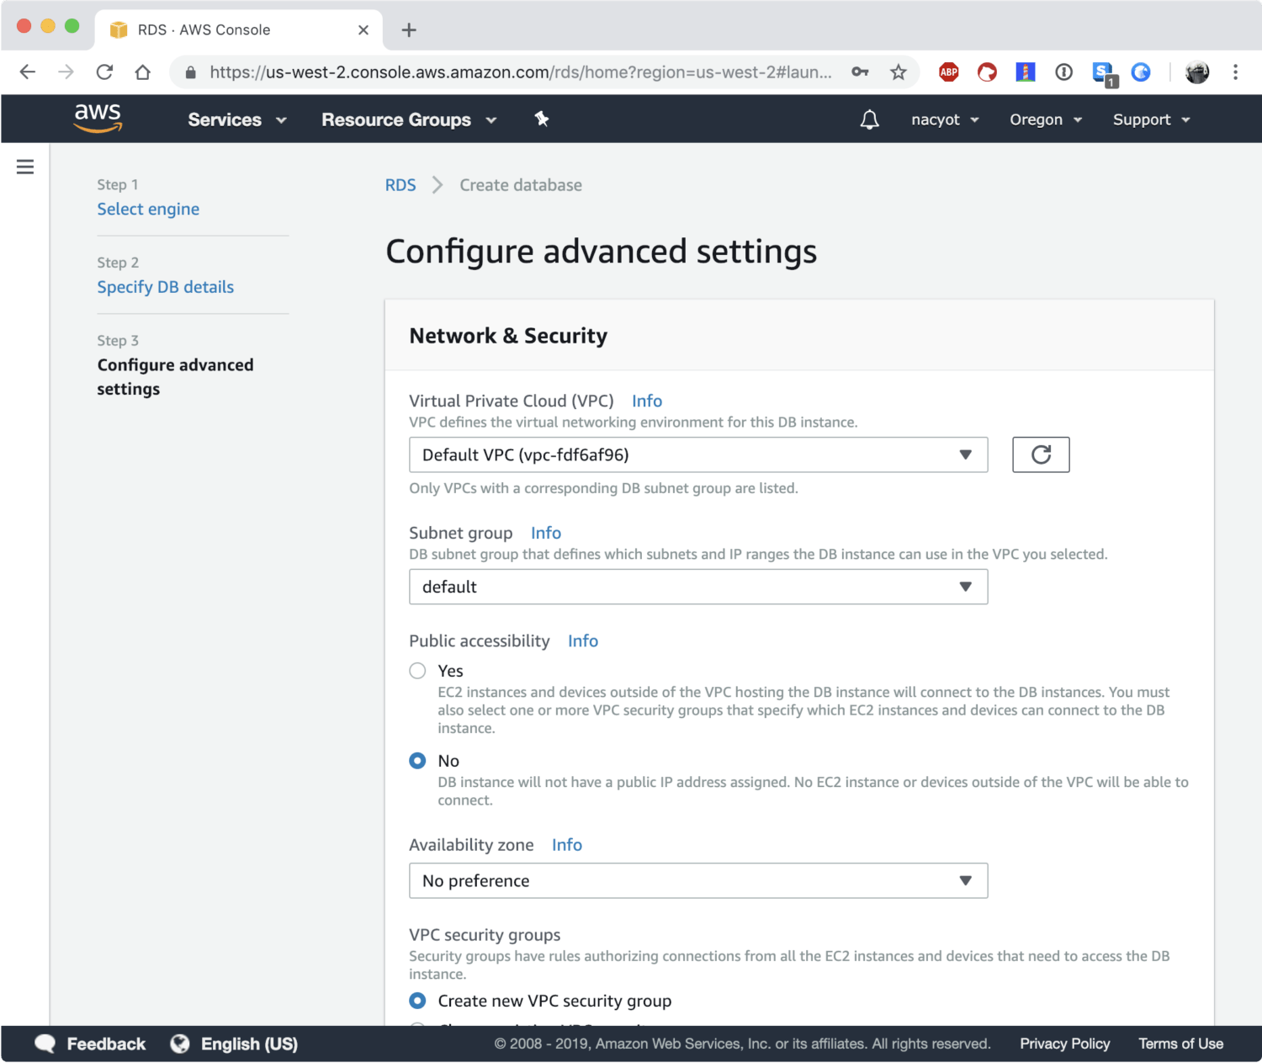Open Info link for Subnet group
Viewport: 1262px width, 1063px height.
coord(546,533)
